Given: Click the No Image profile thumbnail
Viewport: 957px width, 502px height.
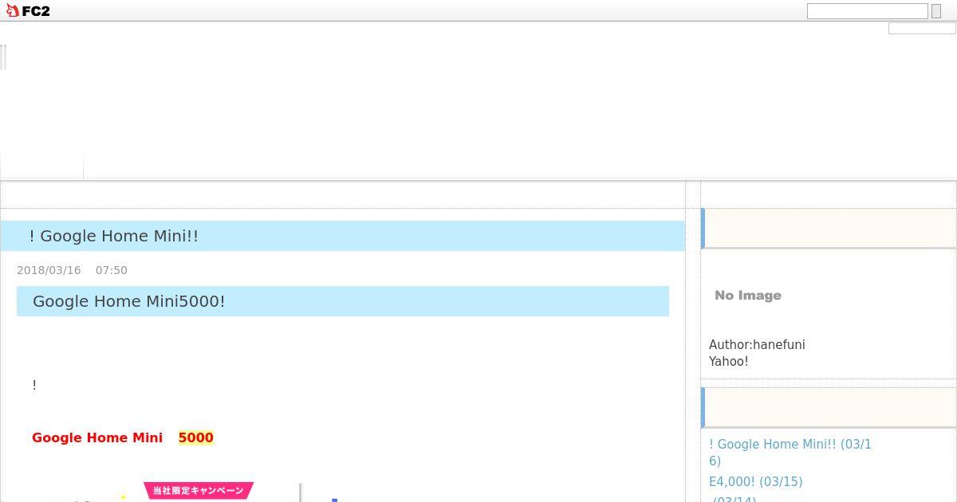Looking at the screenshot, I should pos(748,296).
